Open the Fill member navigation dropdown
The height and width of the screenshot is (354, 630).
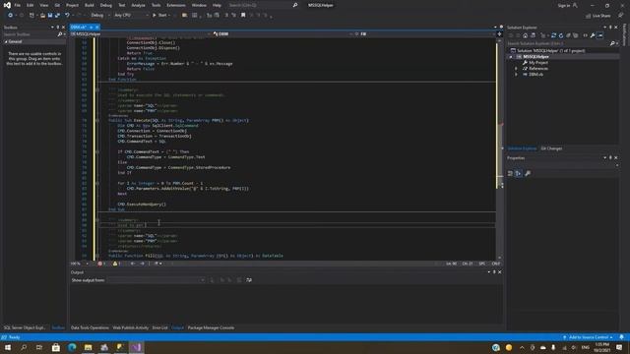coord(424,34)
